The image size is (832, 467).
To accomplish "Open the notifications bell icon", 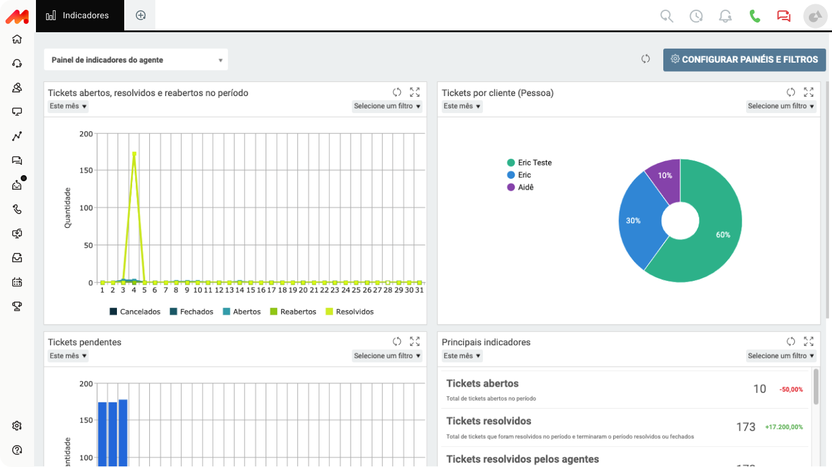I will (x=725, y=16).
